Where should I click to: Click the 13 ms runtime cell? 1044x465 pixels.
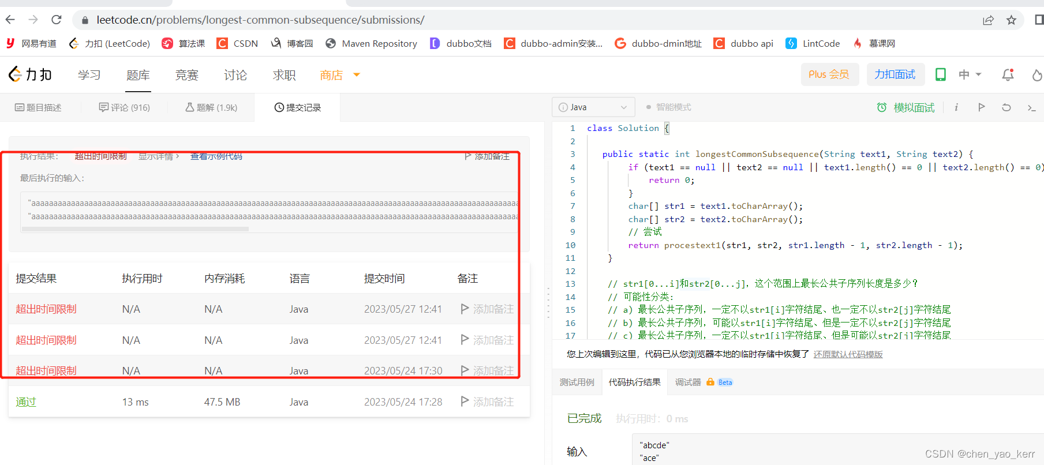click(x=136, y=402)
